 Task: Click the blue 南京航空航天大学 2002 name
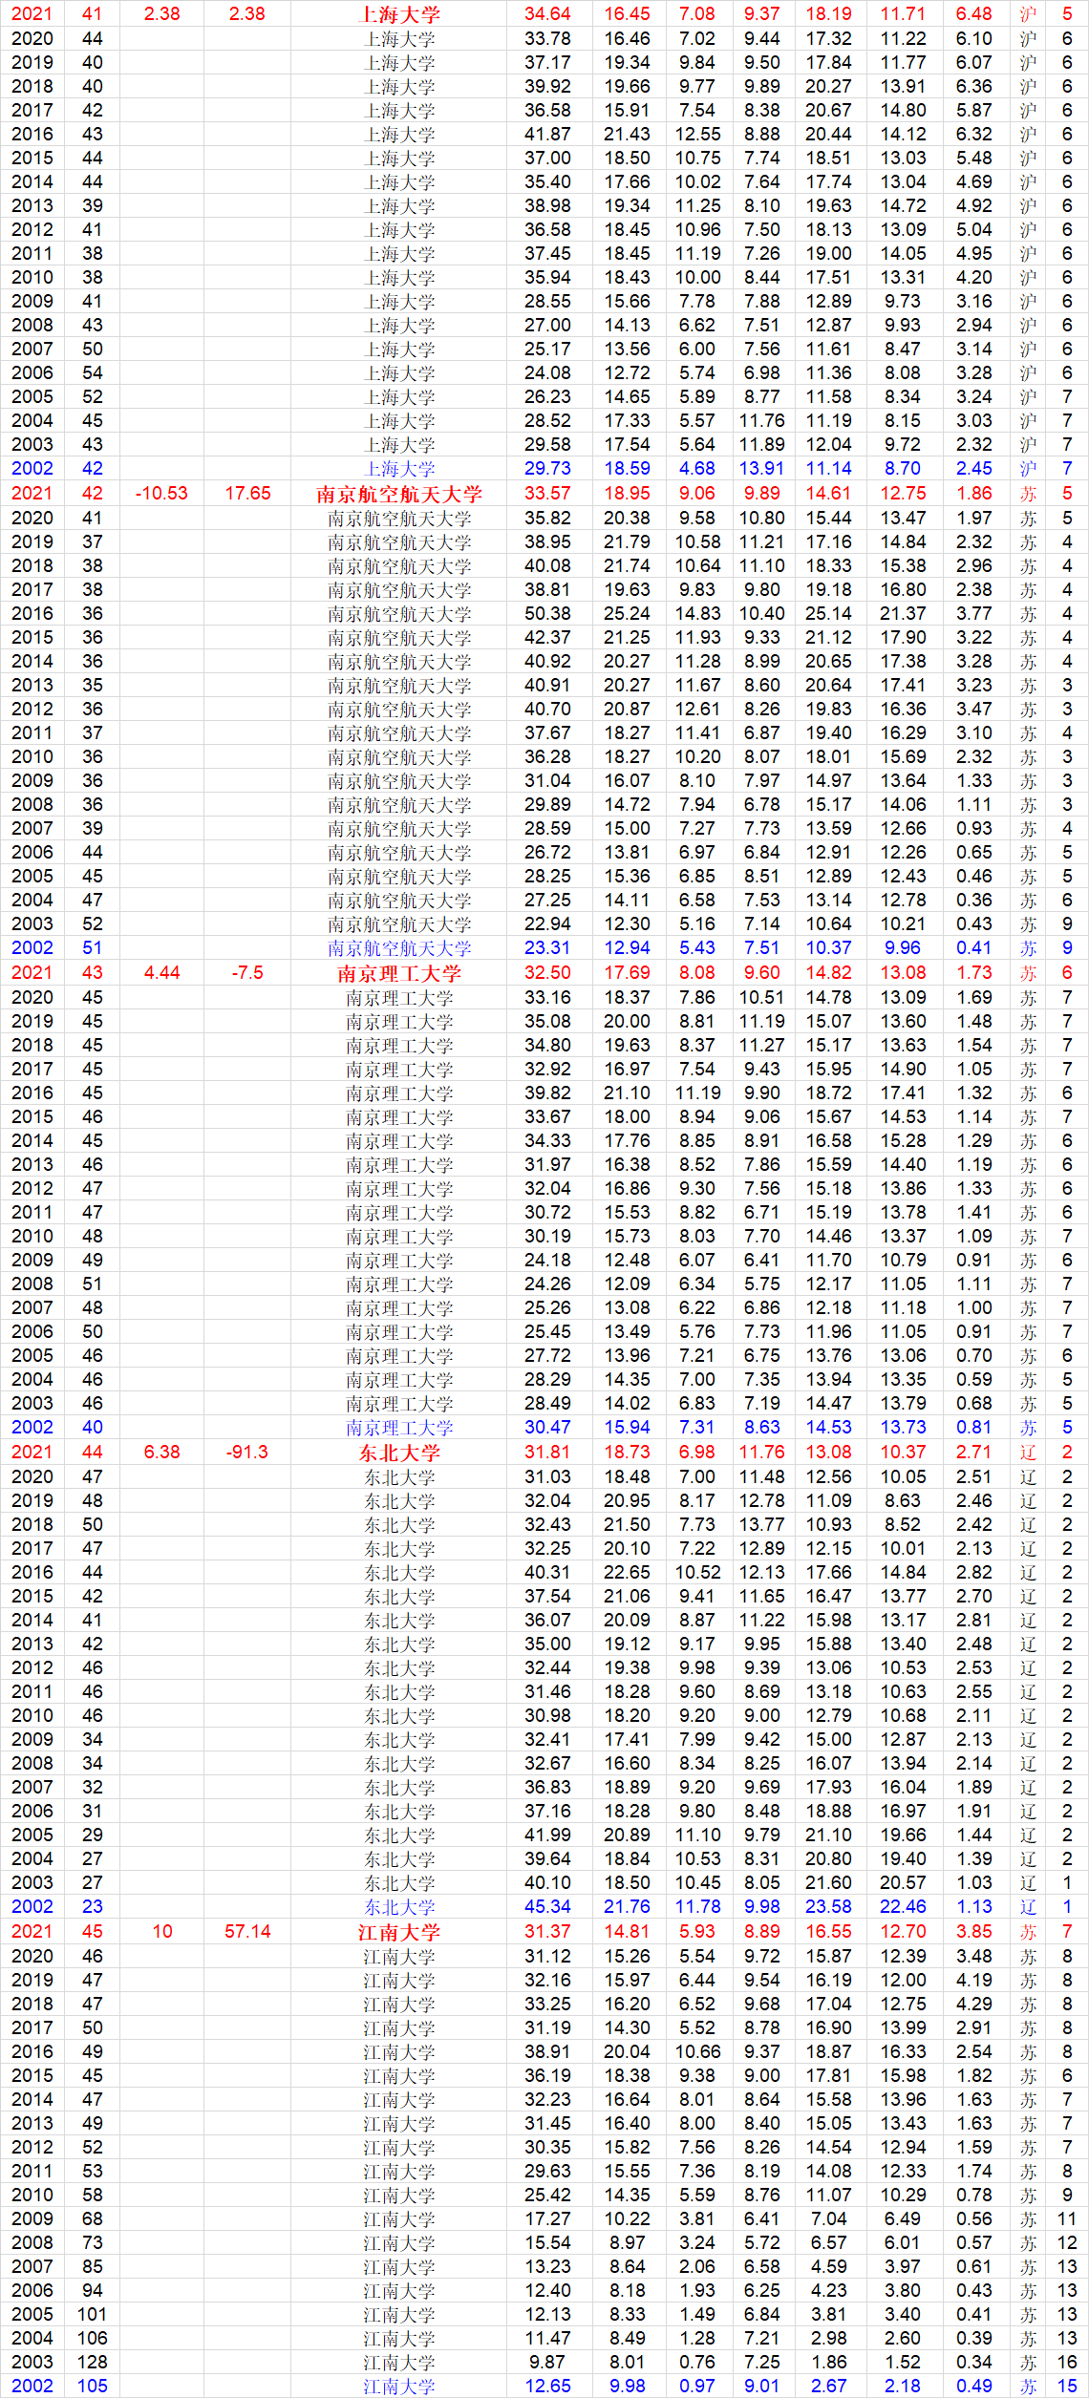coord(399,948)
